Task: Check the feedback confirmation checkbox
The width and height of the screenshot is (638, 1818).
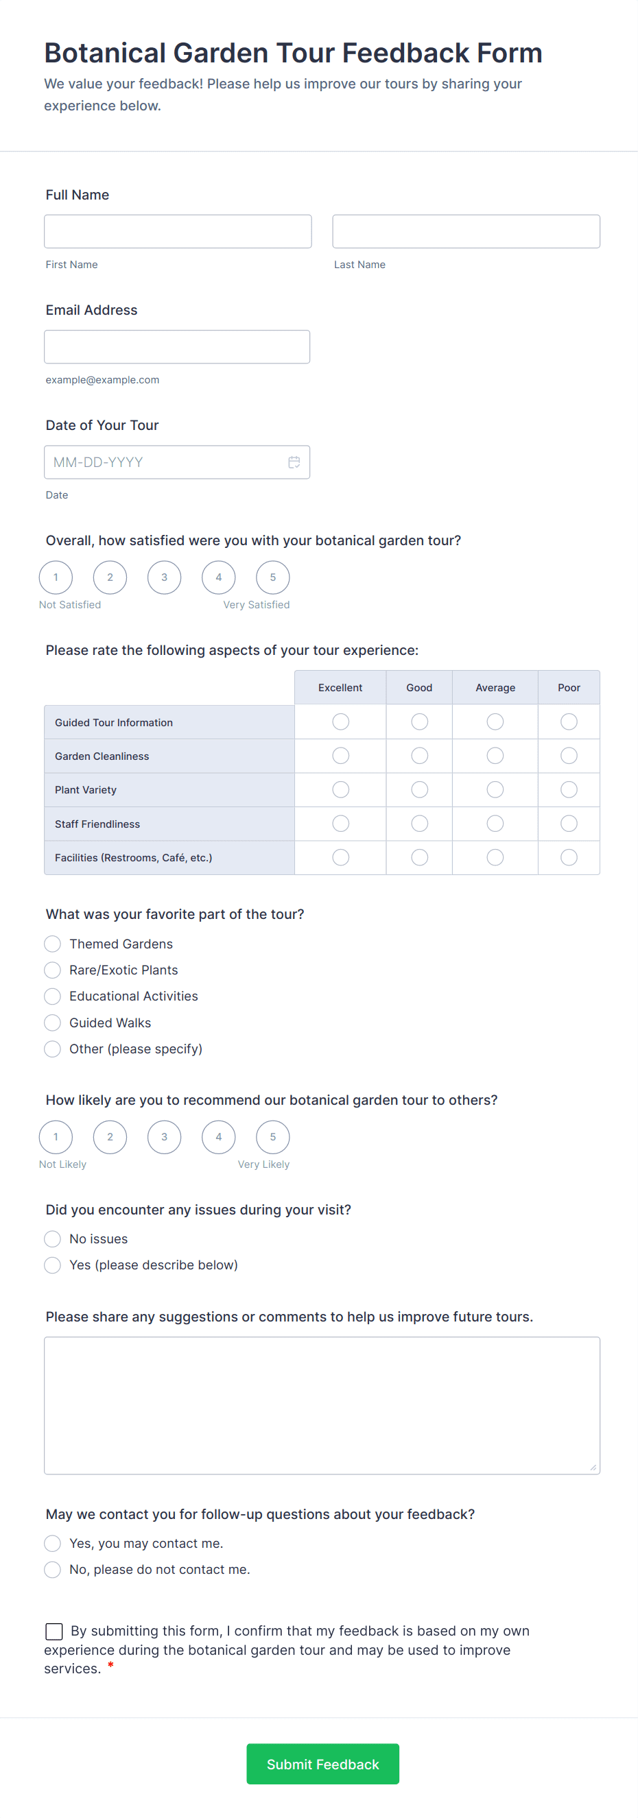Action: point(54,1631)
